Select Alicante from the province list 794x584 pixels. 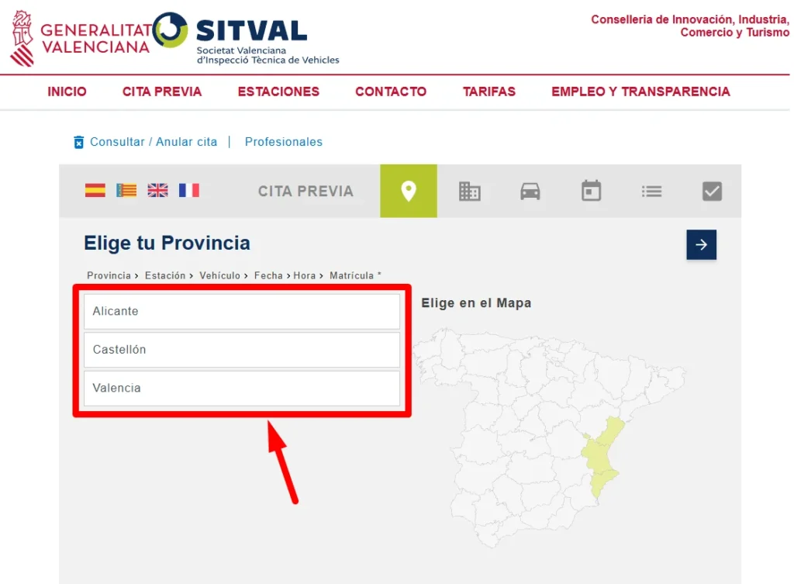241,311
